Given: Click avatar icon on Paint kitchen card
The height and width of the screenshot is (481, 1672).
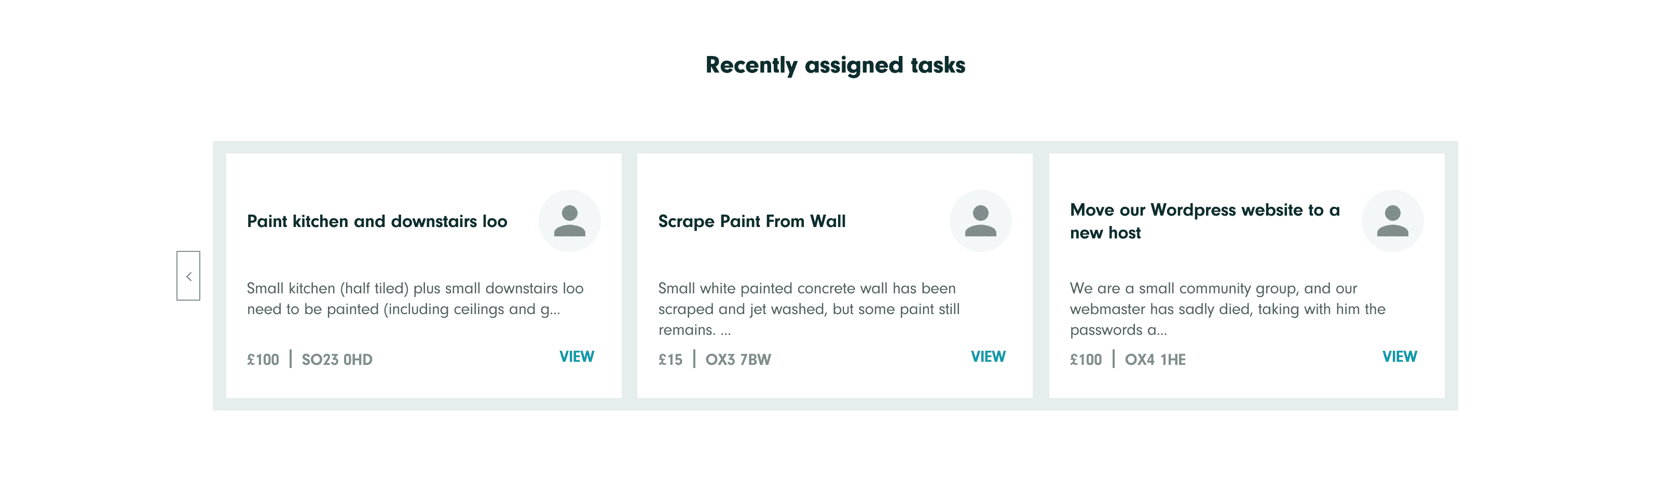Looking at the screenshot, I should tap(569, 220).
